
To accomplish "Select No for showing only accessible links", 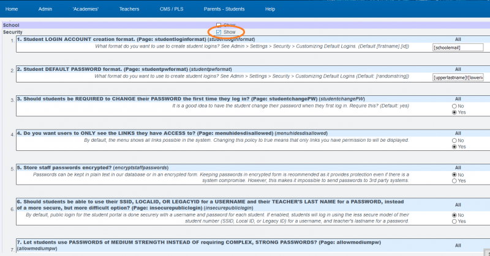I will click(454, 140).
